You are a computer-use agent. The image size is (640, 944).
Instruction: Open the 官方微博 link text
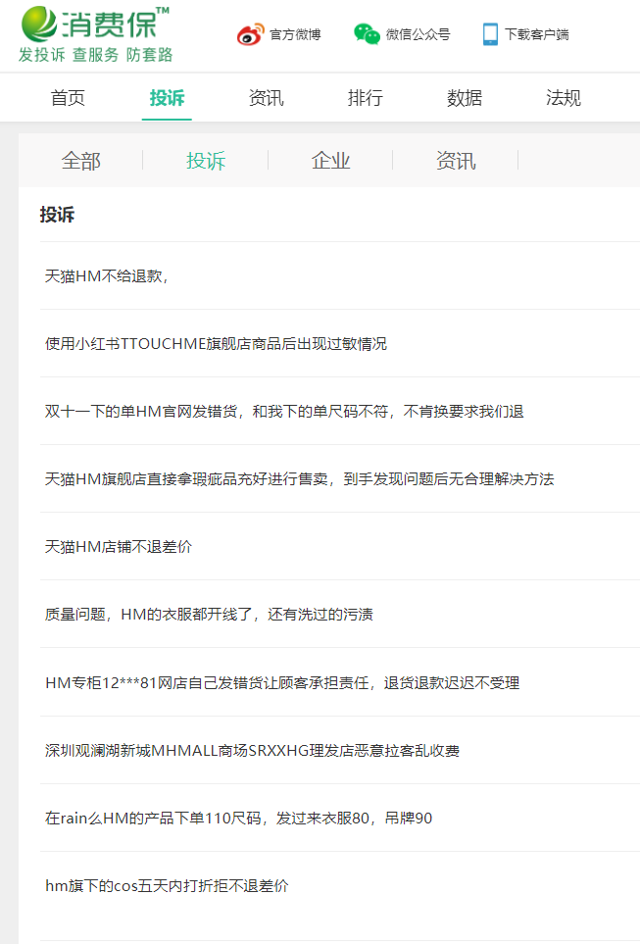(295, 34)
